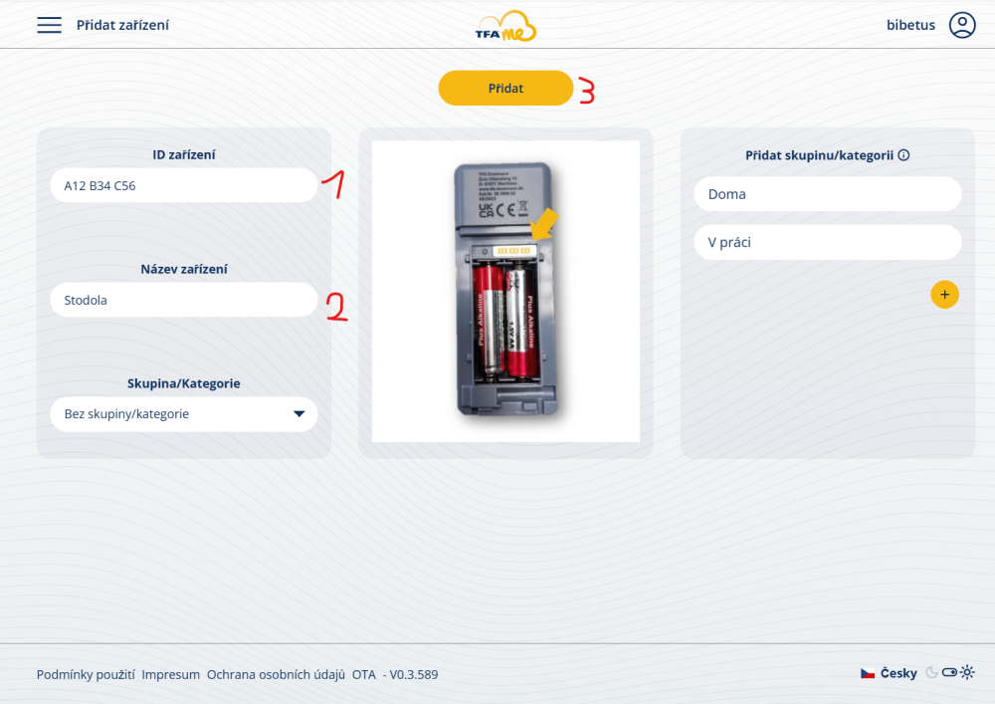Screen dimensions: 995x704
Task: Click the info icon beside Přidat skupinu/kategorii
Action: [x=904, y=155]
